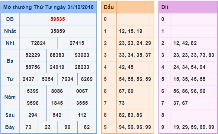Image resolution: width=218 pixels, height=134 pixels.
Task: Select Đầu row values '12, 15, 19'
Action: (130, 31)
